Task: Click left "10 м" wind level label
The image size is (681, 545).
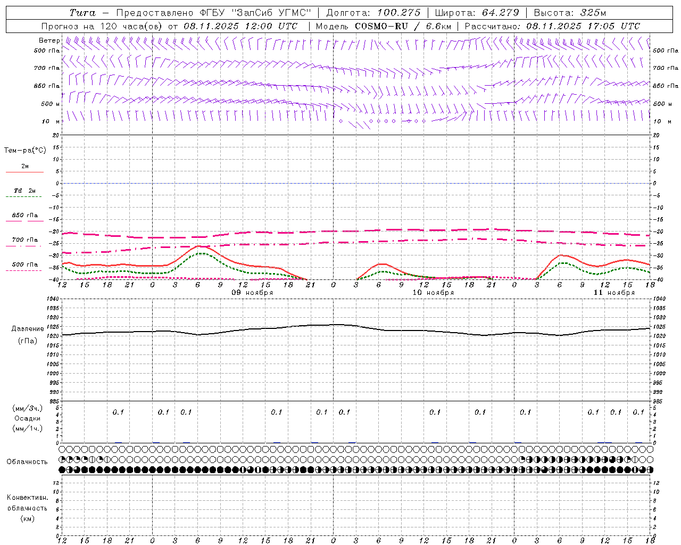Action: (51, 121)
